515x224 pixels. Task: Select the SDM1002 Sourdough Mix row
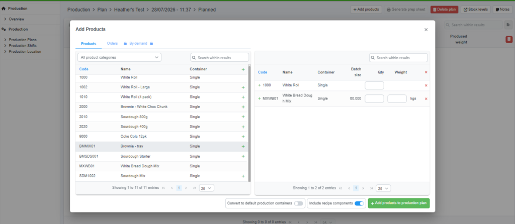(162, 176)
